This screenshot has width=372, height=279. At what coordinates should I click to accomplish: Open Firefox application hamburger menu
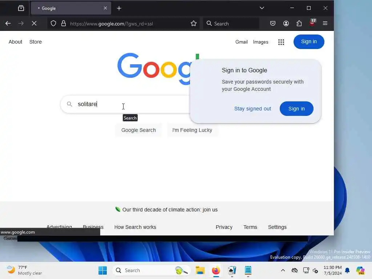pos(325,23)
